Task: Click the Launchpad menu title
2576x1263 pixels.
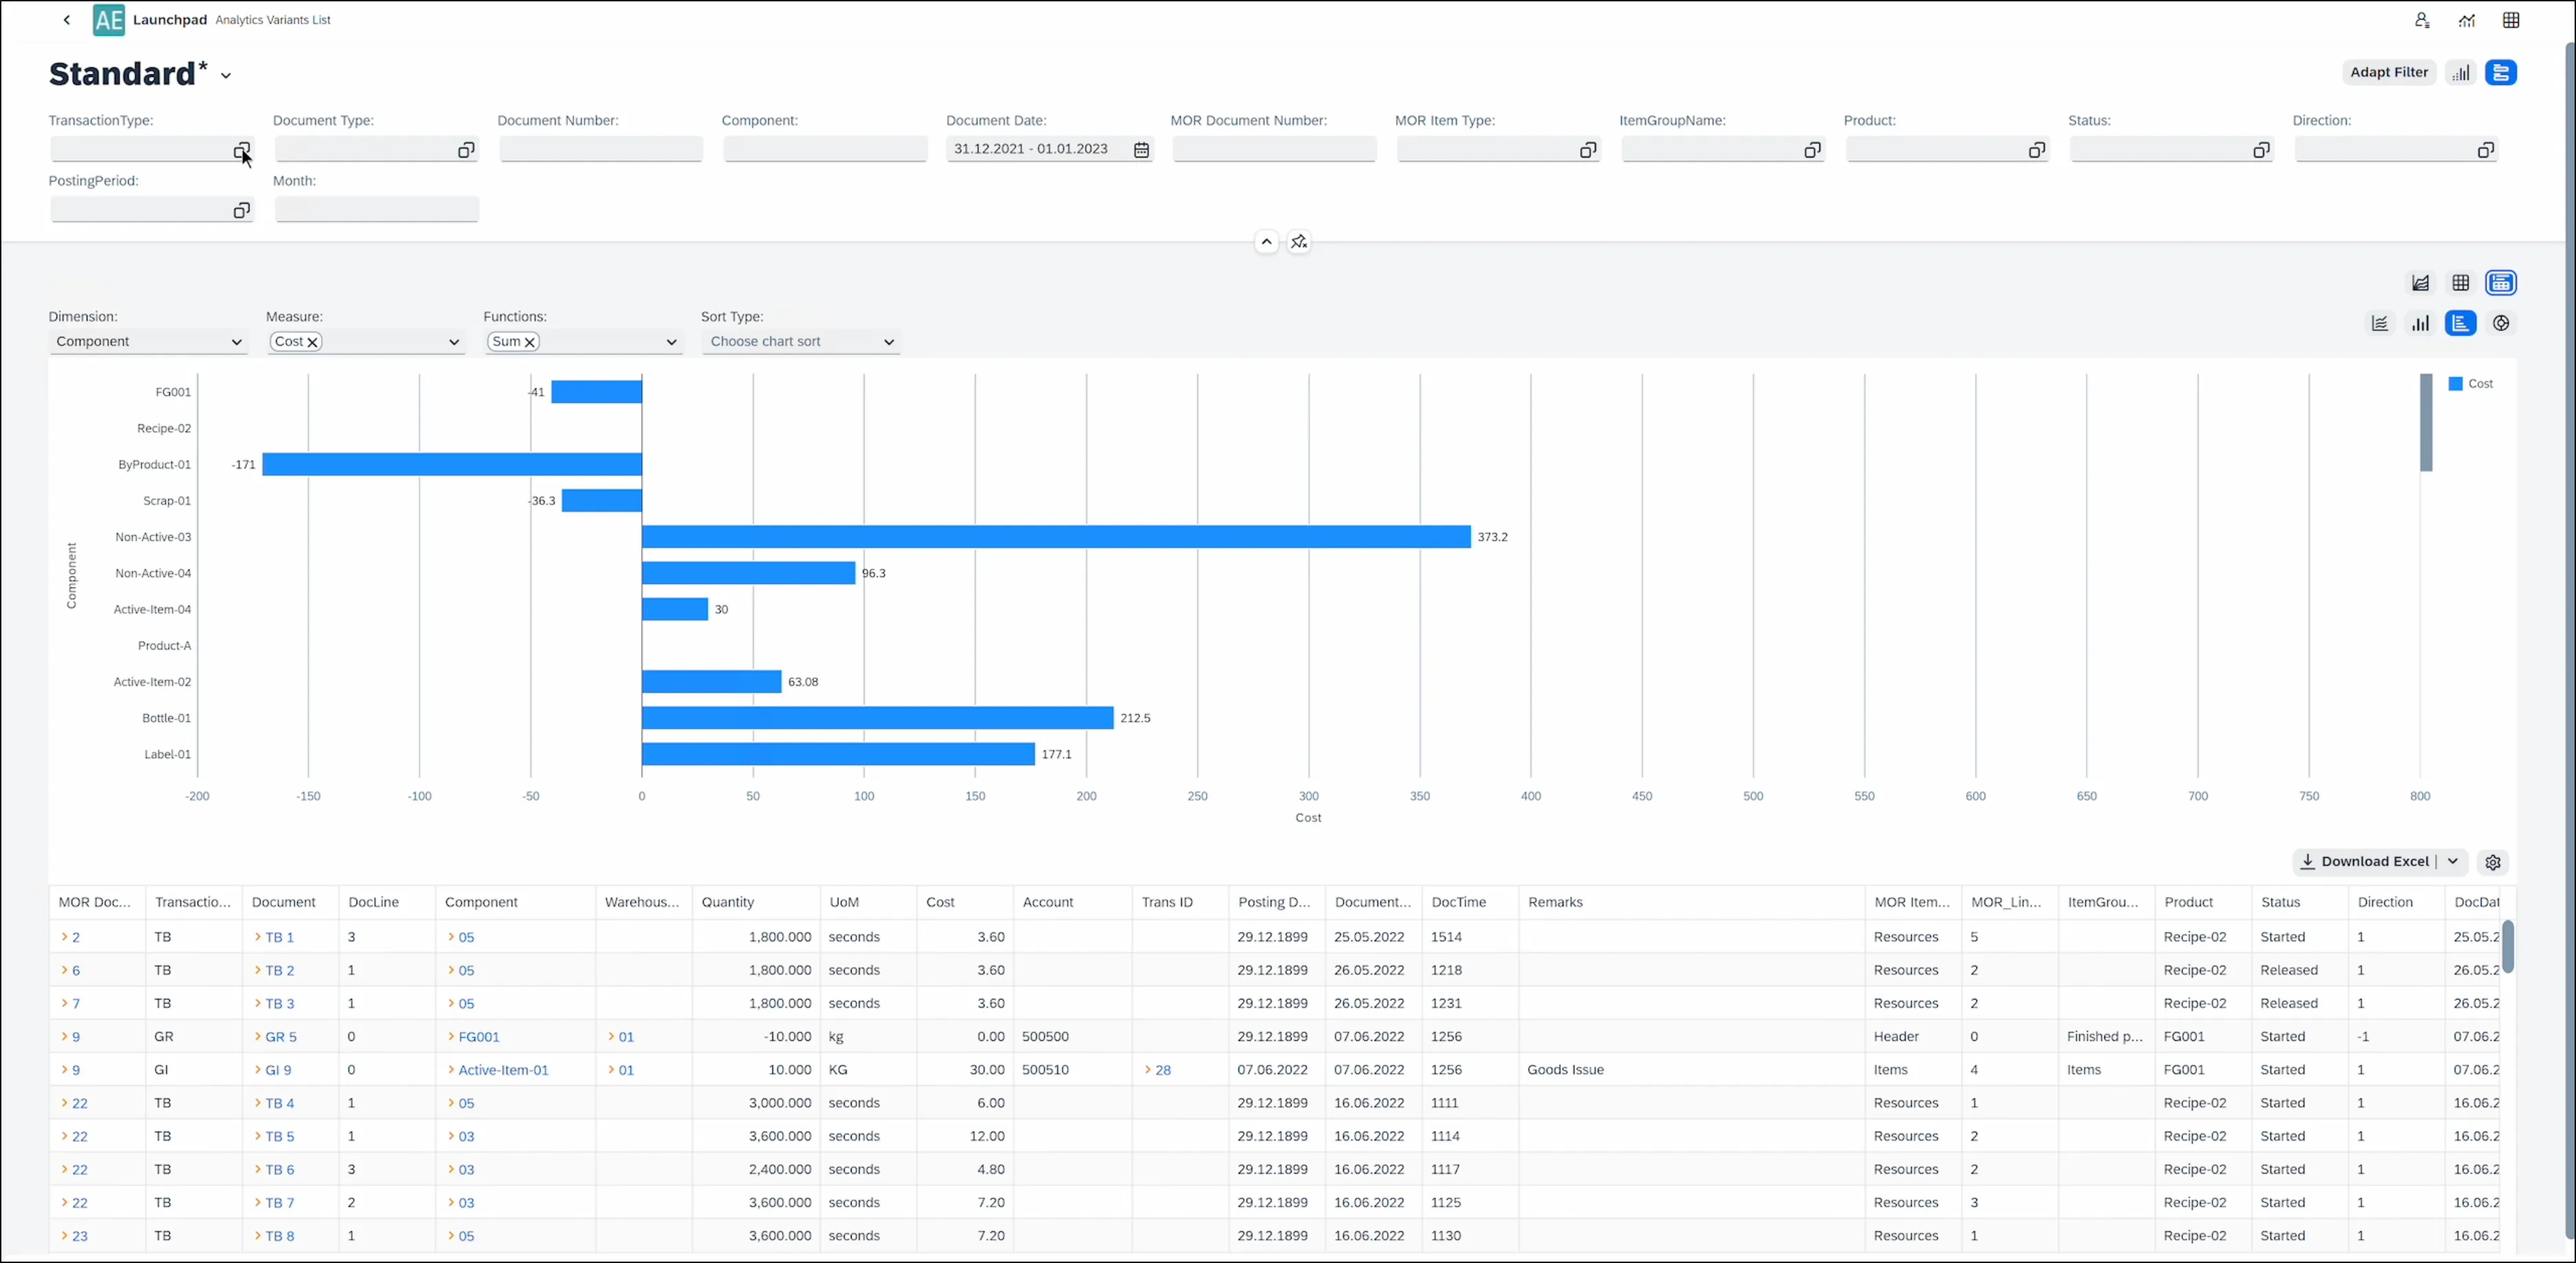Action: coord(170,20)
